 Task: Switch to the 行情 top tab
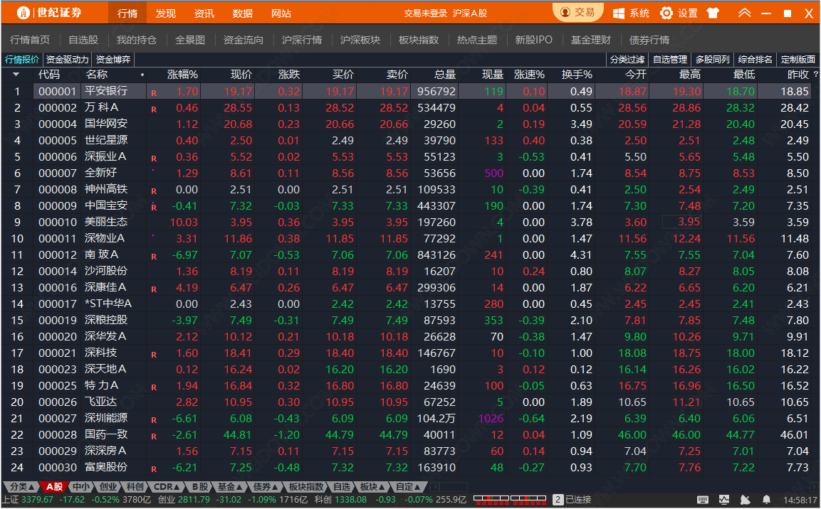pos(127,13)
